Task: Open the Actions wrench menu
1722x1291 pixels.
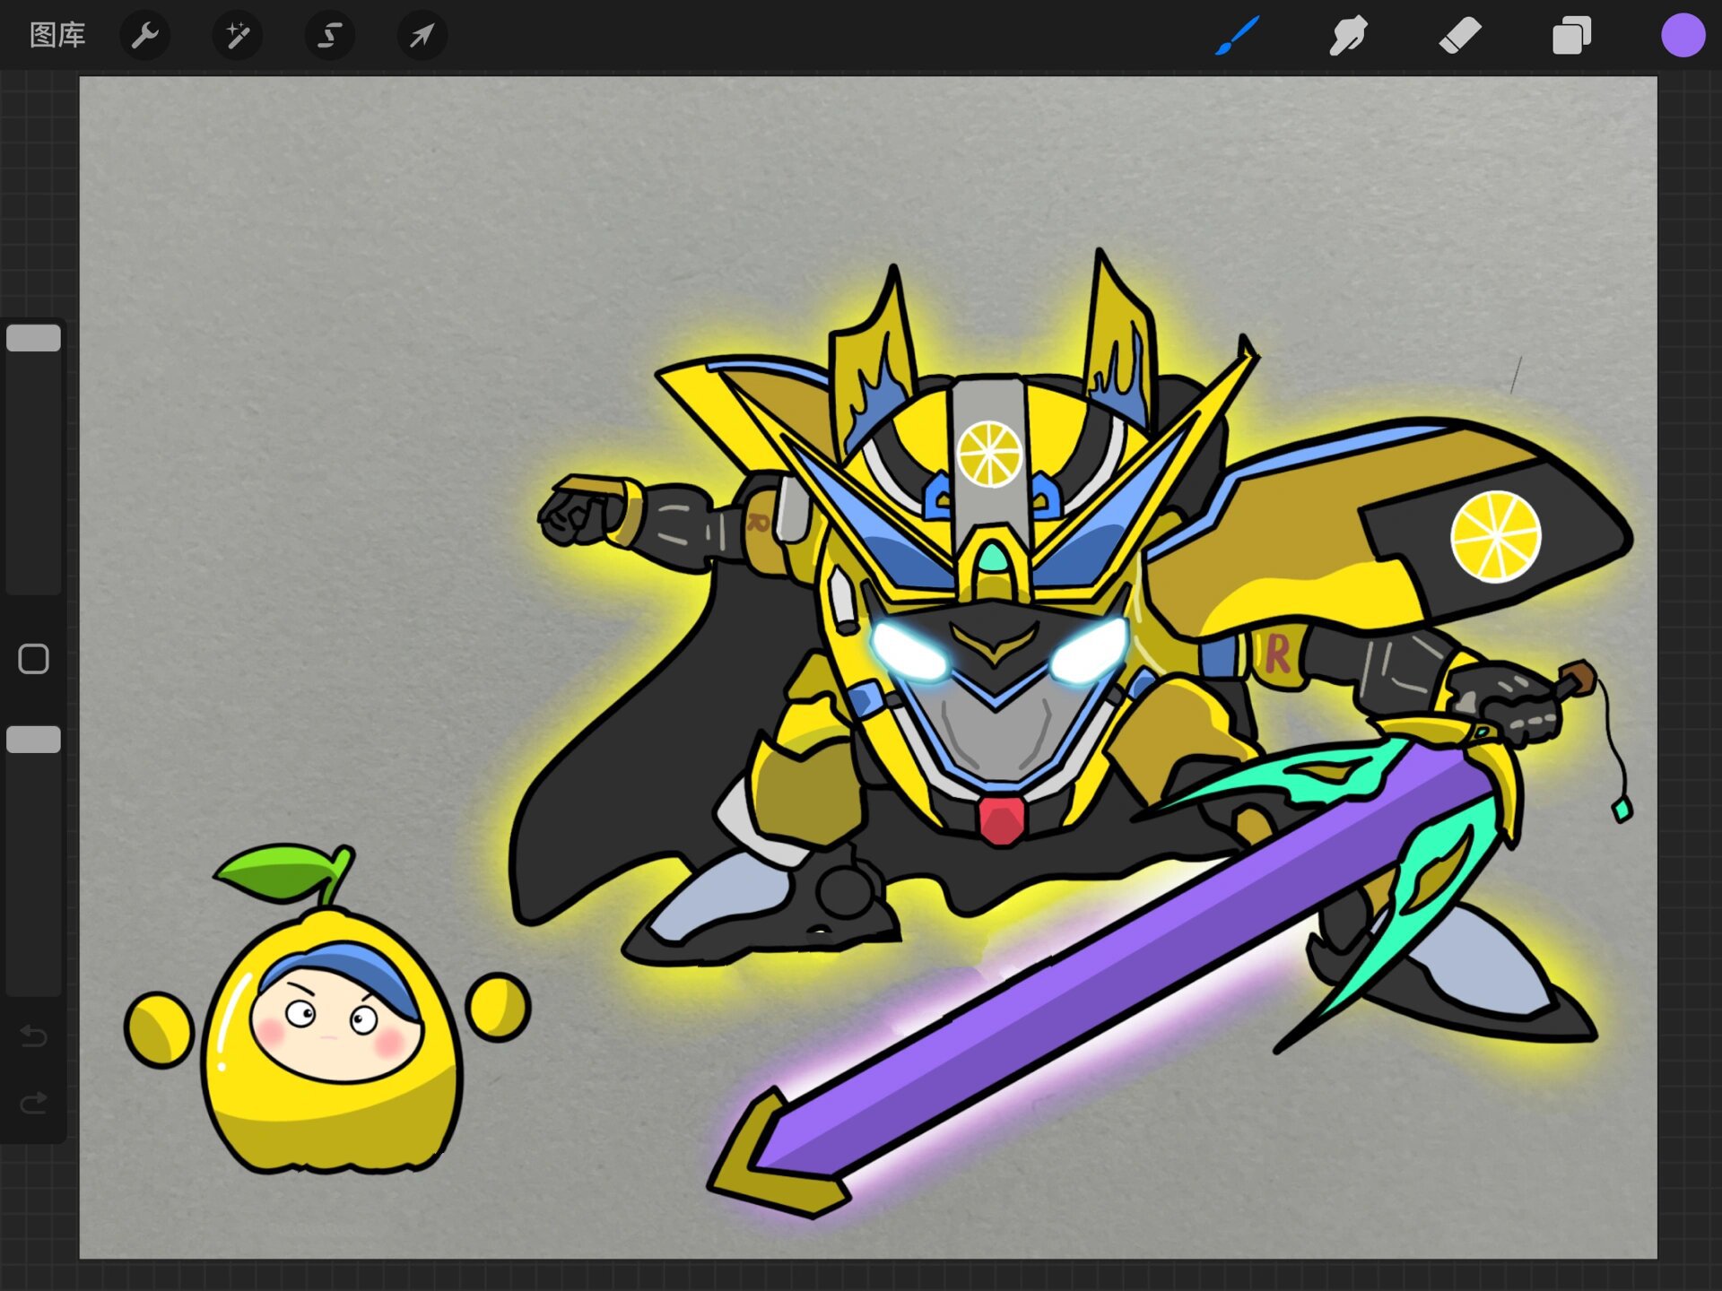Action: point(145,36)
